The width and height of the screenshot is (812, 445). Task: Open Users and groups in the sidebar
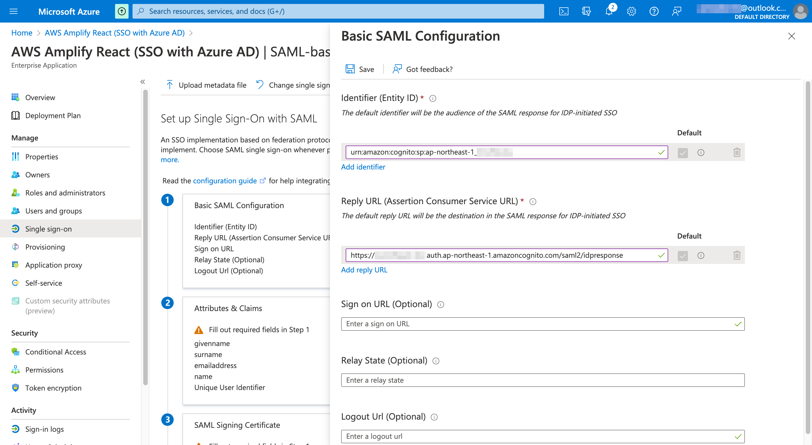pos(54,211)
